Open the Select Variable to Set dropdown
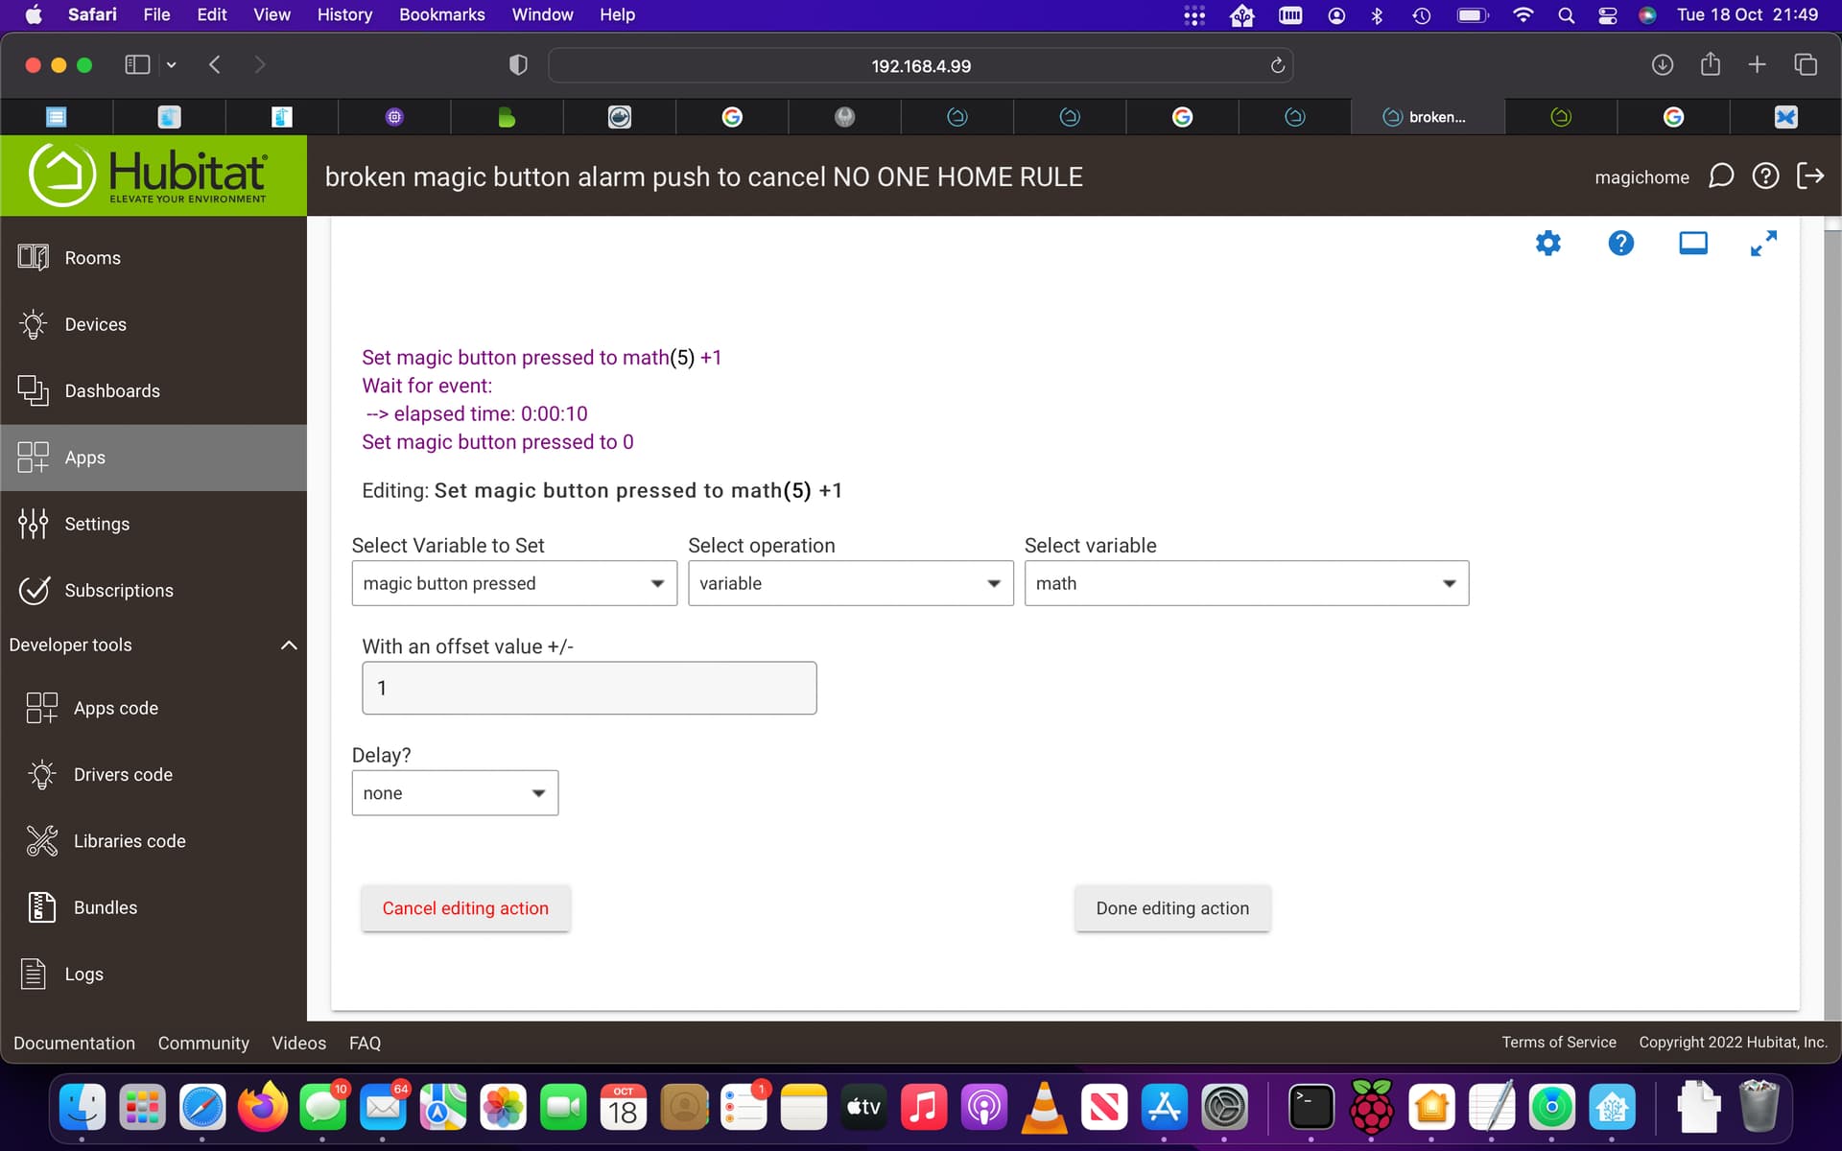 click(x=514, y=583)
